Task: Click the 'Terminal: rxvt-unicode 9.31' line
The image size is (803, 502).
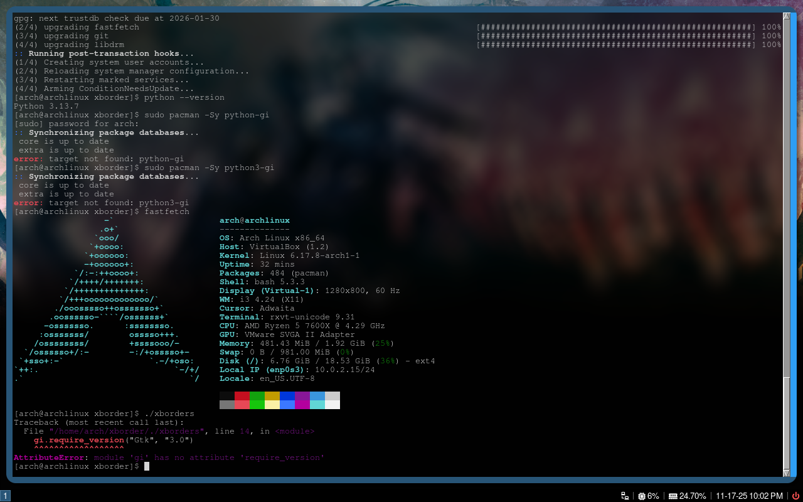Action: (x=287, y=317)
